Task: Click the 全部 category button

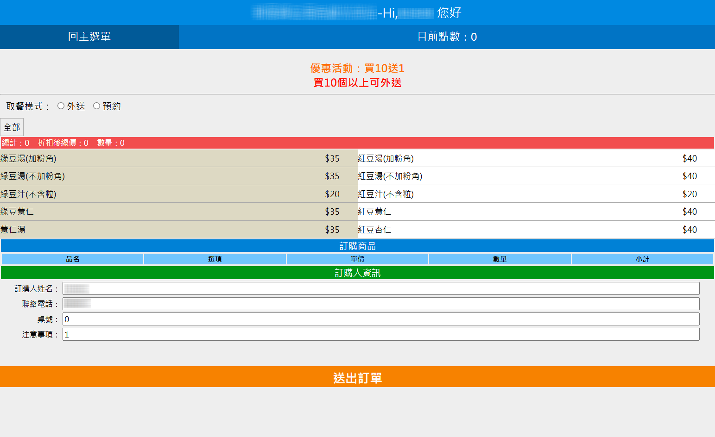Action: pos(12,127)
